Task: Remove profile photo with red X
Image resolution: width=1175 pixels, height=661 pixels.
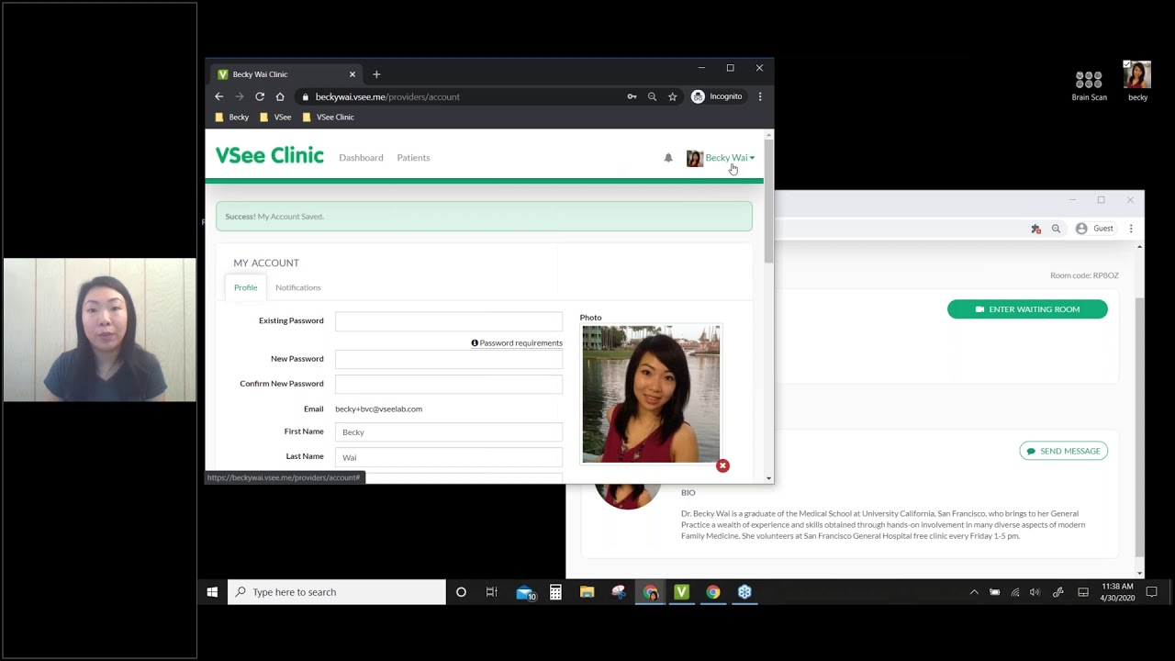Action: pos(722,465)
